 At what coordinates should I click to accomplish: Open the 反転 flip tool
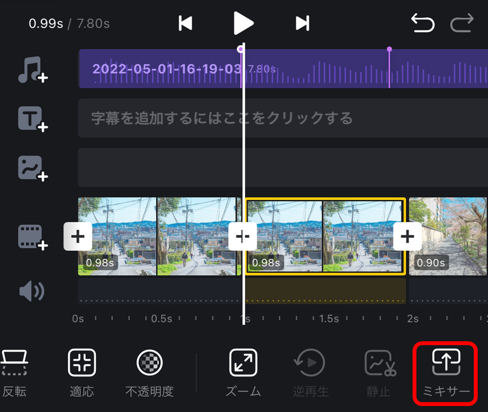pyautogui.click(x=14, y=373)
